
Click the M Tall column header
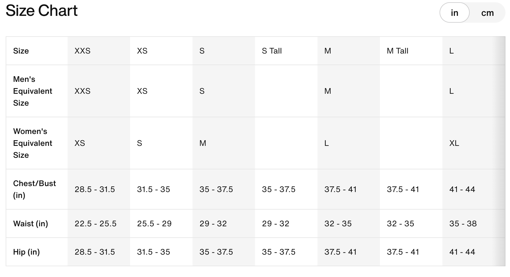coord(397,51)
